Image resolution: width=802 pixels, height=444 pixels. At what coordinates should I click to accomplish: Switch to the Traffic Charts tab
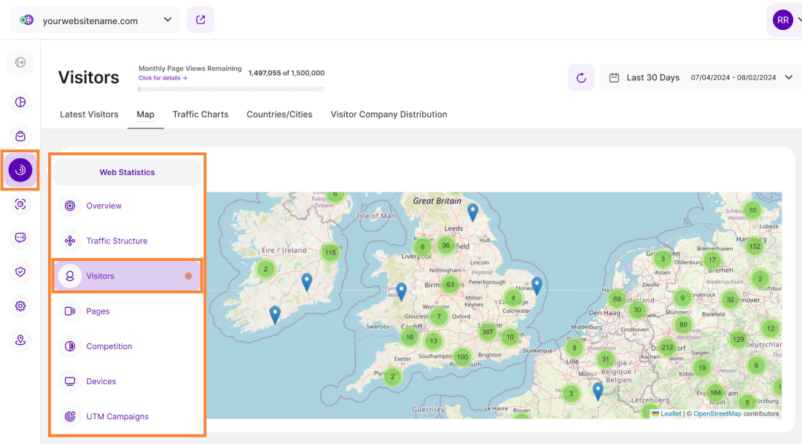pos(200,114)
